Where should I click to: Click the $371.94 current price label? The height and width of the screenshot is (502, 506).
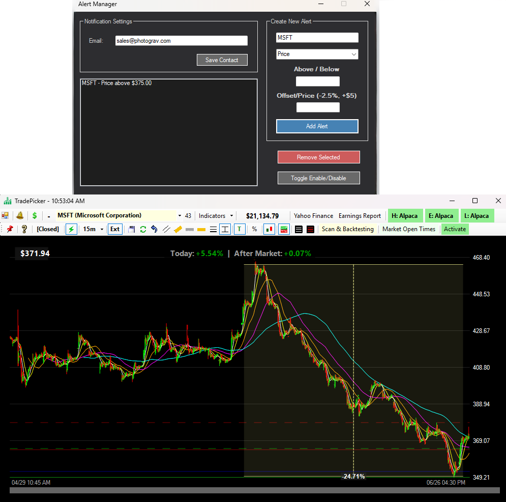(35, 254)
